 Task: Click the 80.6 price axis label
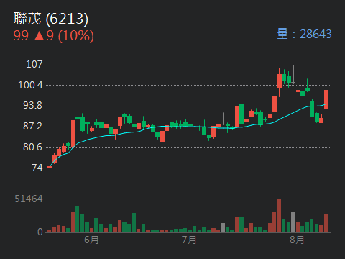tap(32, 147)
